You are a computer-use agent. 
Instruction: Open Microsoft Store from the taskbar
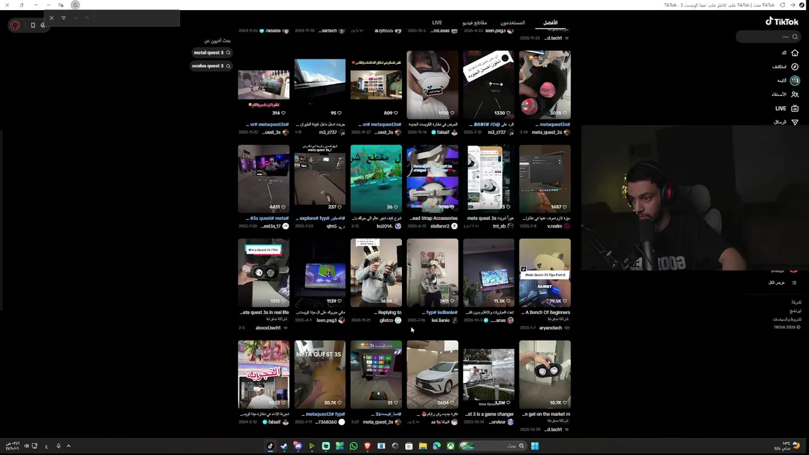tap(409, 446)
